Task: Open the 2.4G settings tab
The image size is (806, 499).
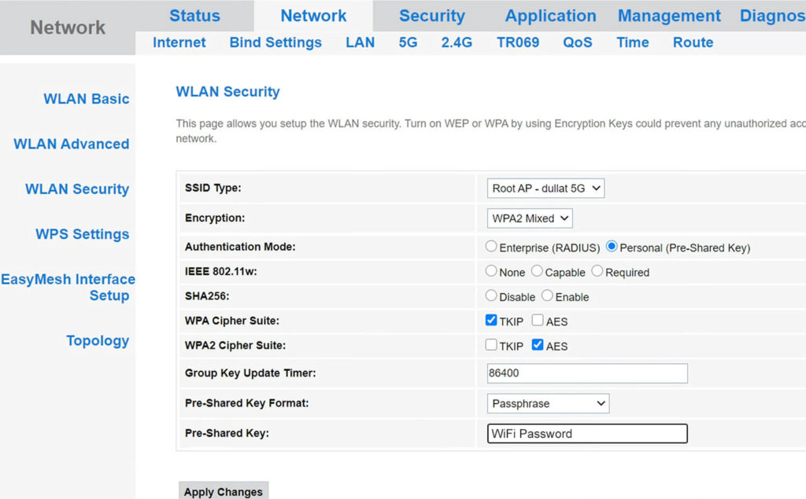Action: pyautogui.click(x=457, y=42)
